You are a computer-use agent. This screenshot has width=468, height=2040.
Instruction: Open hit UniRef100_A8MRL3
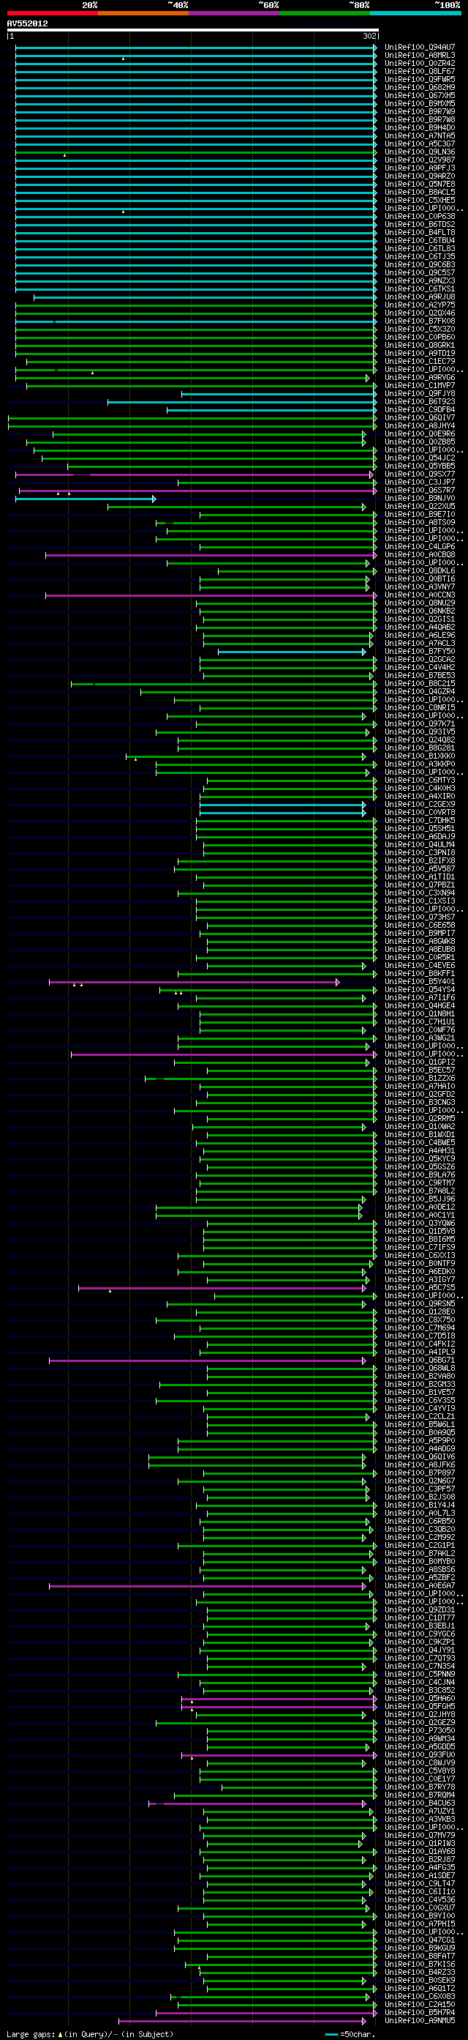(x=420, y=56)
